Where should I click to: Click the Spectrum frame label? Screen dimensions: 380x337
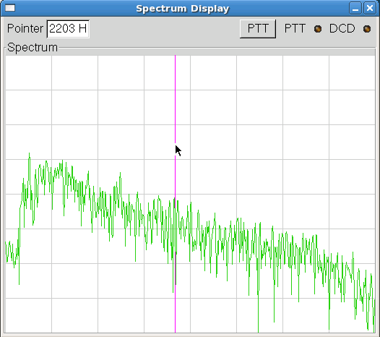coord(33,47)
